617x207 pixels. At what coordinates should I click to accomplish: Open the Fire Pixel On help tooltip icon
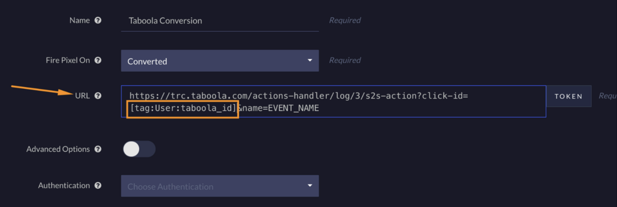pos(98,60)
